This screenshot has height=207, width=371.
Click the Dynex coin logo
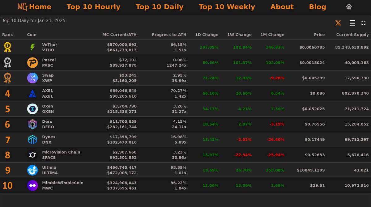tap(32, 140)
